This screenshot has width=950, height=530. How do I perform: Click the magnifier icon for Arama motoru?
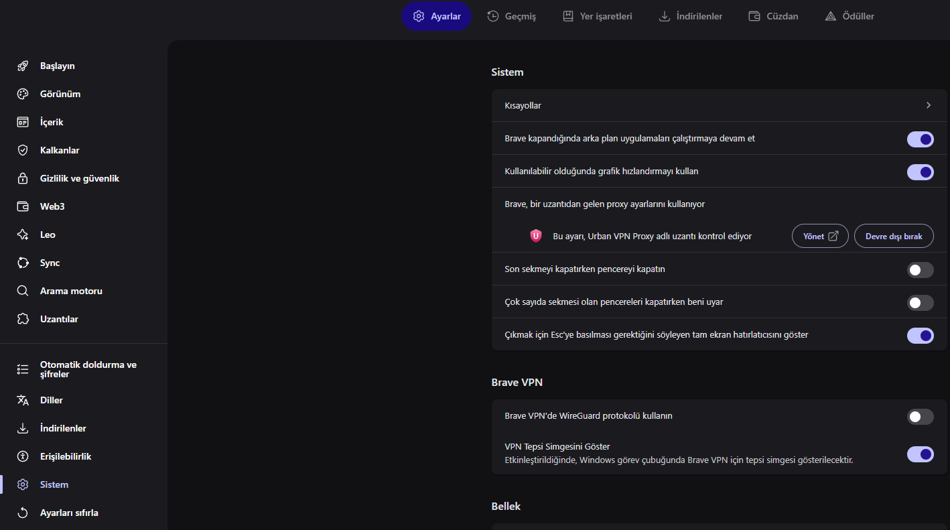point(23,291)
